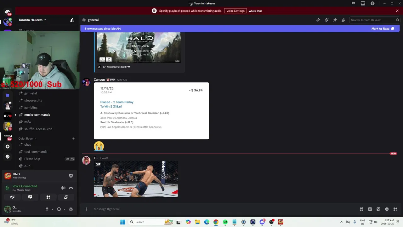The height and width of the screenshot is (227, 403).
Task: Toggle noise suppression waveform icon
Action: point(63,188)
